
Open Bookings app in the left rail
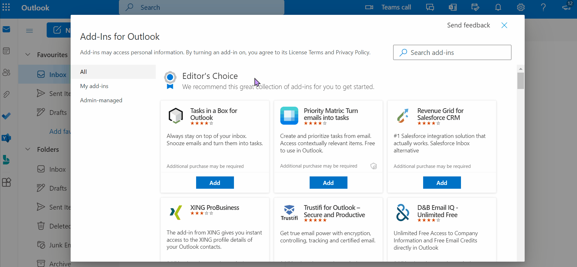(6, 160)
